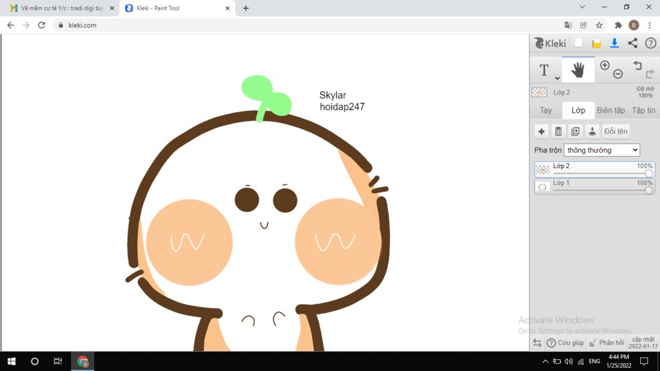This screenshot has width=660, height=371.
Task: Switch to the Tay tab
Action: pos(546,110)
